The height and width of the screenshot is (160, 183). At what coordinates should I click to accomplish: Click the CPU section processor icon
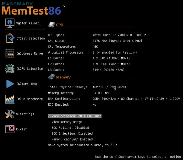coord(52,25)
